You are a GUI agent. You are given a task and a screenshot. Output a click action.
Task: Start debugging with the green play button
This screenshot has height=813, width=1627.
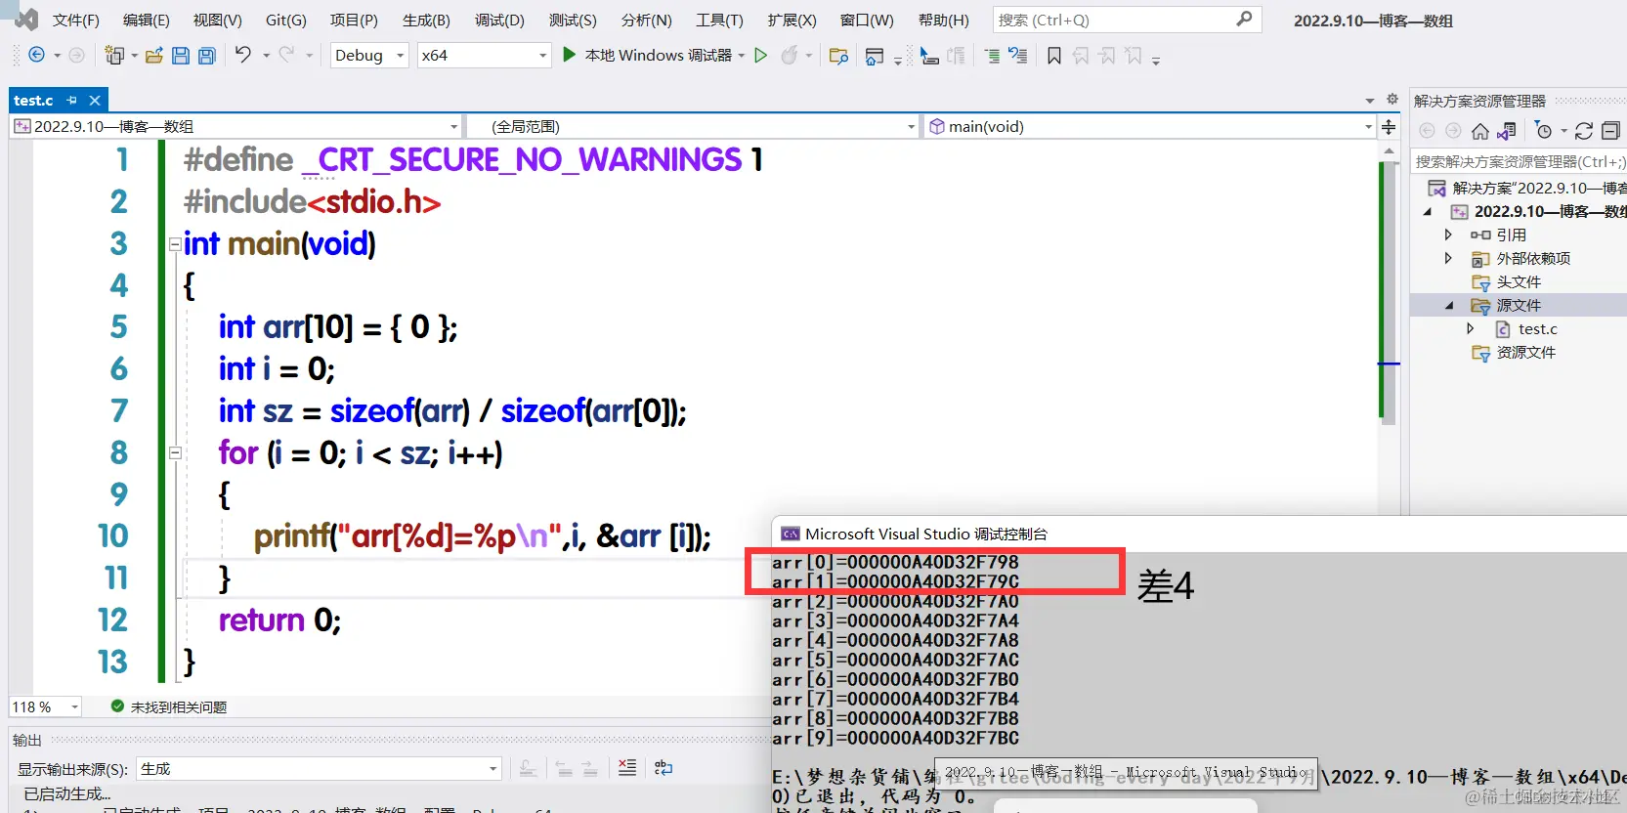pyautogui.click(x=569, y=55)
